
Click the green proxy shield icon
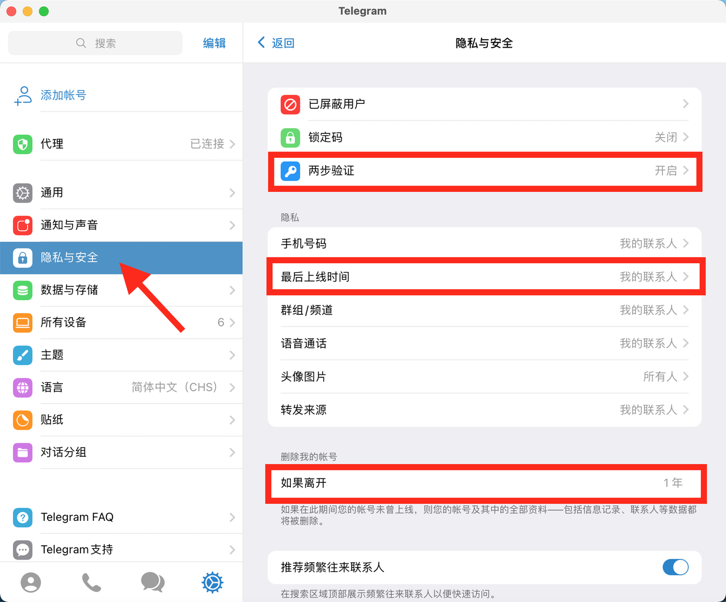(x=23, y=144)
